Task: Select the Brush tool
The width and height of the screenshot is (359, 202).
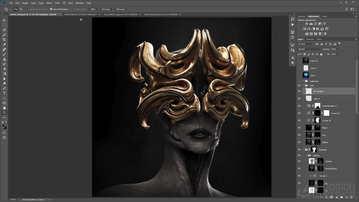Action: pos(4,54)
